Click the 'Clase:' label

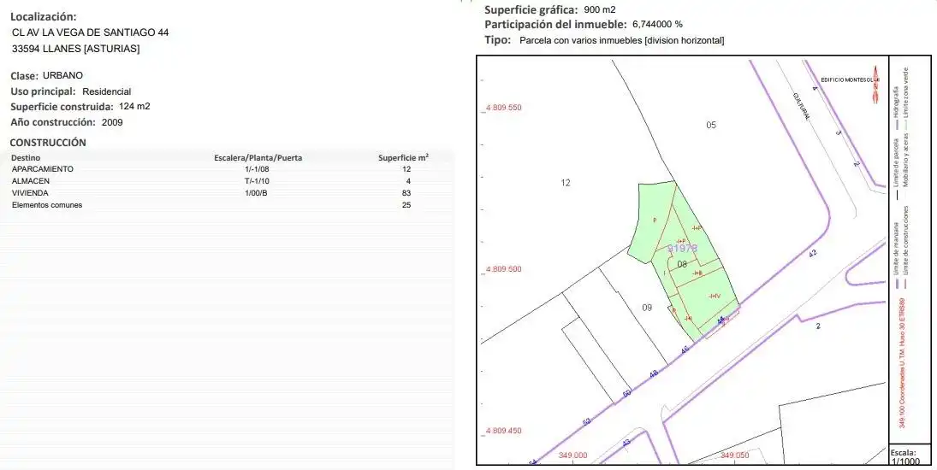click(25, 76)
